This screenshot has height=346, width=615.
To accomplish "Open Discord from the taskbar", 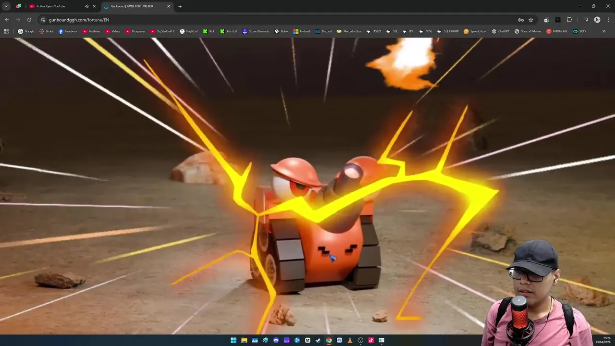I will pos(276,340).
